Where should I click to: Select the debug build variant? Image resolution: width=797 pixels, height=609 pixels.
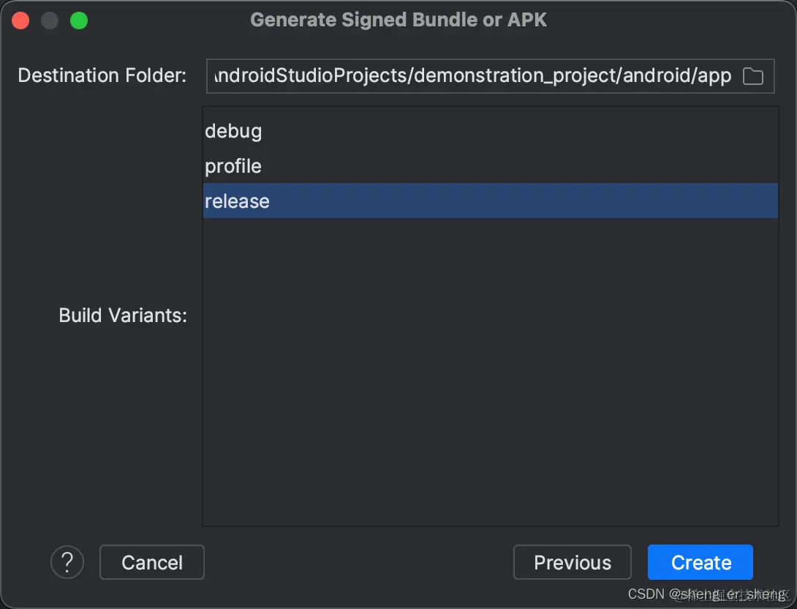(x=233, y=131)
